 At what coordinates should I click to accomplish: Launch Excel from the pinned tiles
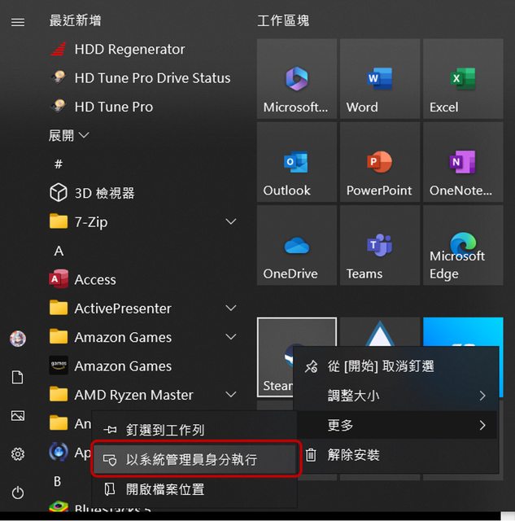click(x=463, y=79)
